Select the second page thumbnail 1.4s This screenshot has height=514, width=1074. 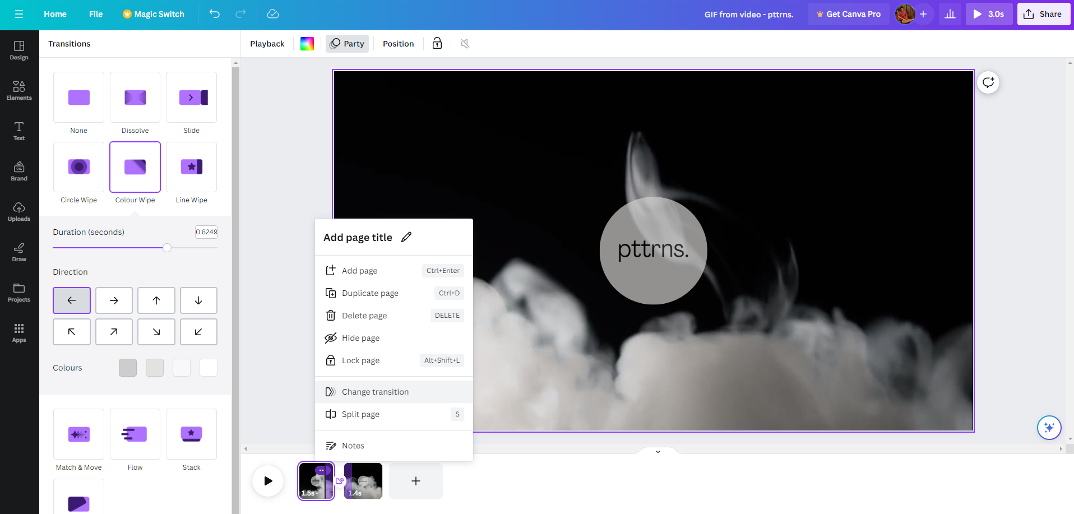pyautogui.click(x=363, y=481)
